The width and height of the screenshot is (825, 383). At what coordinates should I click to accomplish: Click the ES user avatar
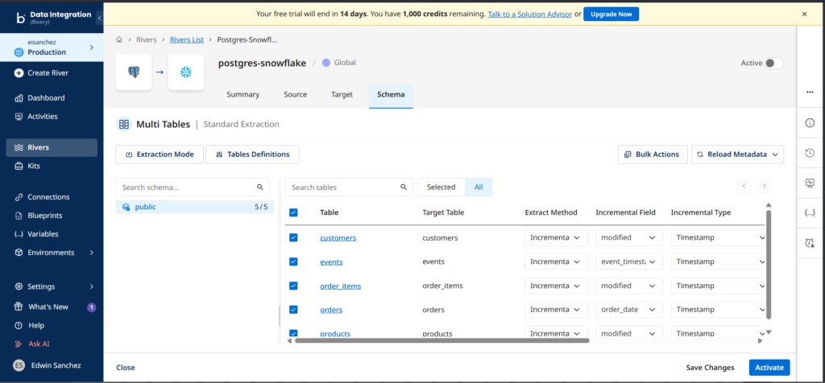click(x=19, y=365)
